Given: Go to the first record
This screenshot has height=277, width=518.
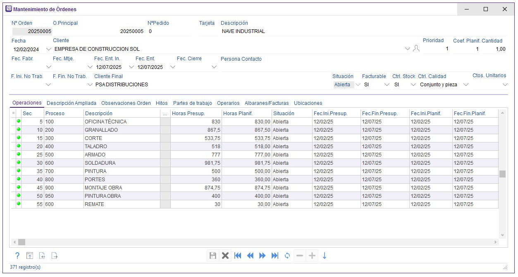Looking at the screenshot, I should point(238,256).
